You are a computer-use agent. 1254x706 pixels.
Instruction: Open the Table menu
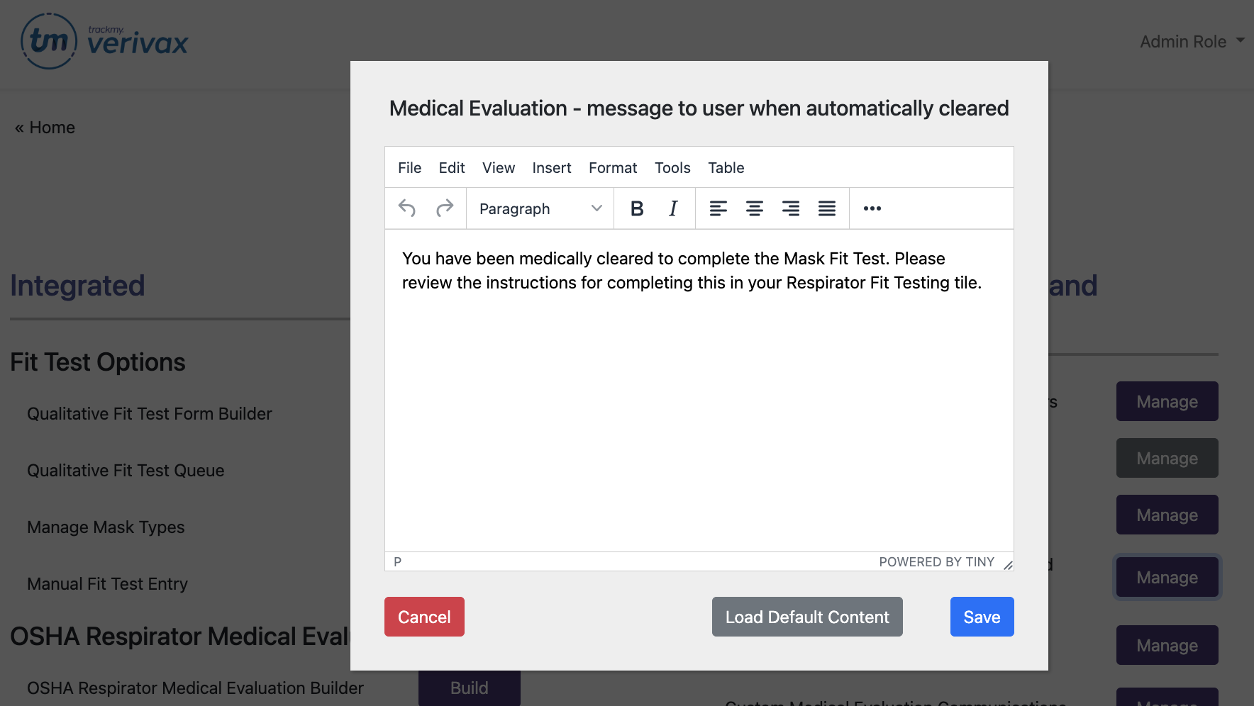pyautogui.click(x=726, y=168)
